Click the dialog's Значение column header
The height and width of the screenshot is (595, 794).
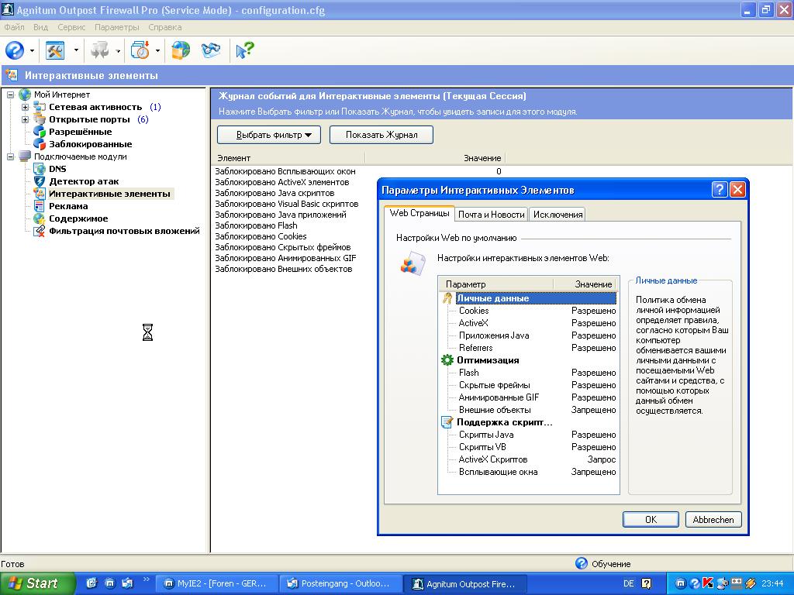(x=585, y=284)
